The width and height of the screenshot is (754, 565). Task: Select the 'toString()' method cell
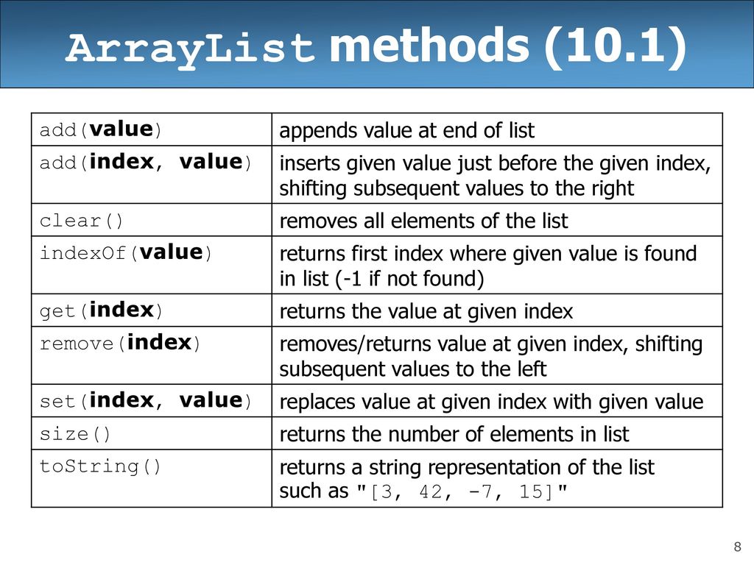click(152, 478)
